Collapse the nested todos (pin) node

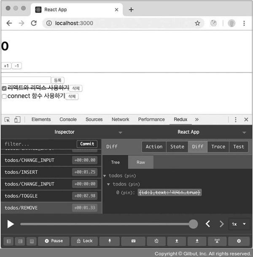(x=108, y=184)
